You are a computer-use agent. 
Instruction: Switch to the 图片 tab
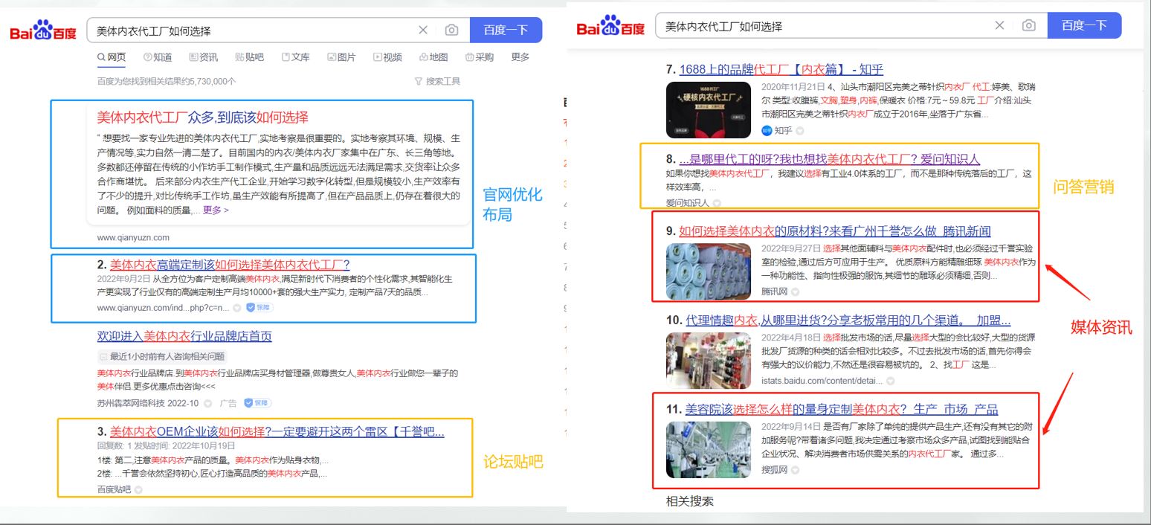coord(341,57)
